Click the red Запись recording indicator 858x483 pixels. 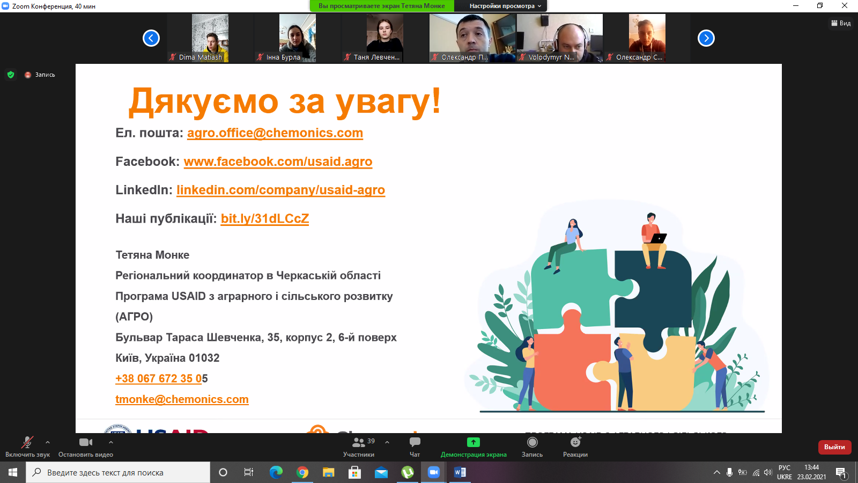(x=40, y=75)
